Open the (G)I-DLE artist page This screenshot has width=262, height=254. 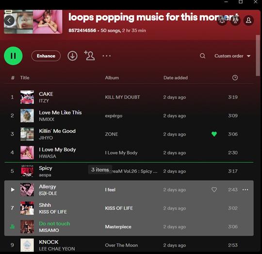[x=48, y=193]
